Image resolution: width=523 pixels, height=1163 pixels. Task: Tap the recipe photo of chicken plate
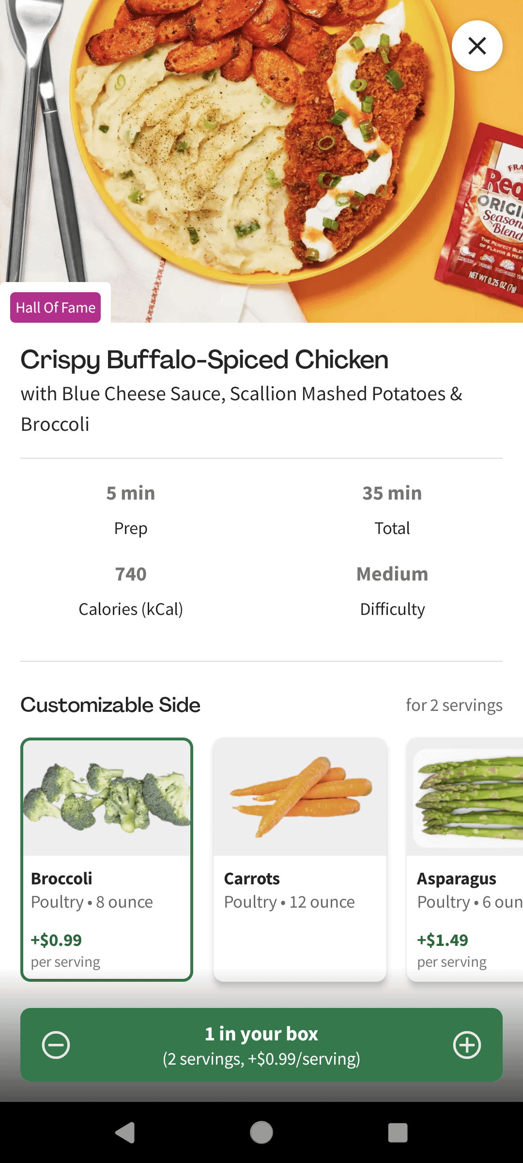coord(261,145)
